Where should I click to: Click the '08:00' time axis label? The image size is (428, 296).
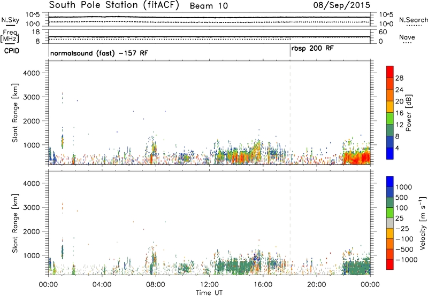click(x=156, y=284)
